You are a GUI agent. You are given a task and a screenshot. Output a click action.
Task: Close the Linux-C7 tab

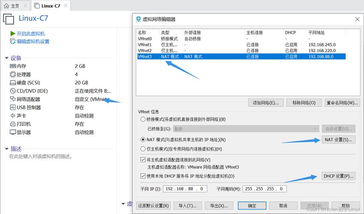(x=66, y=6)
